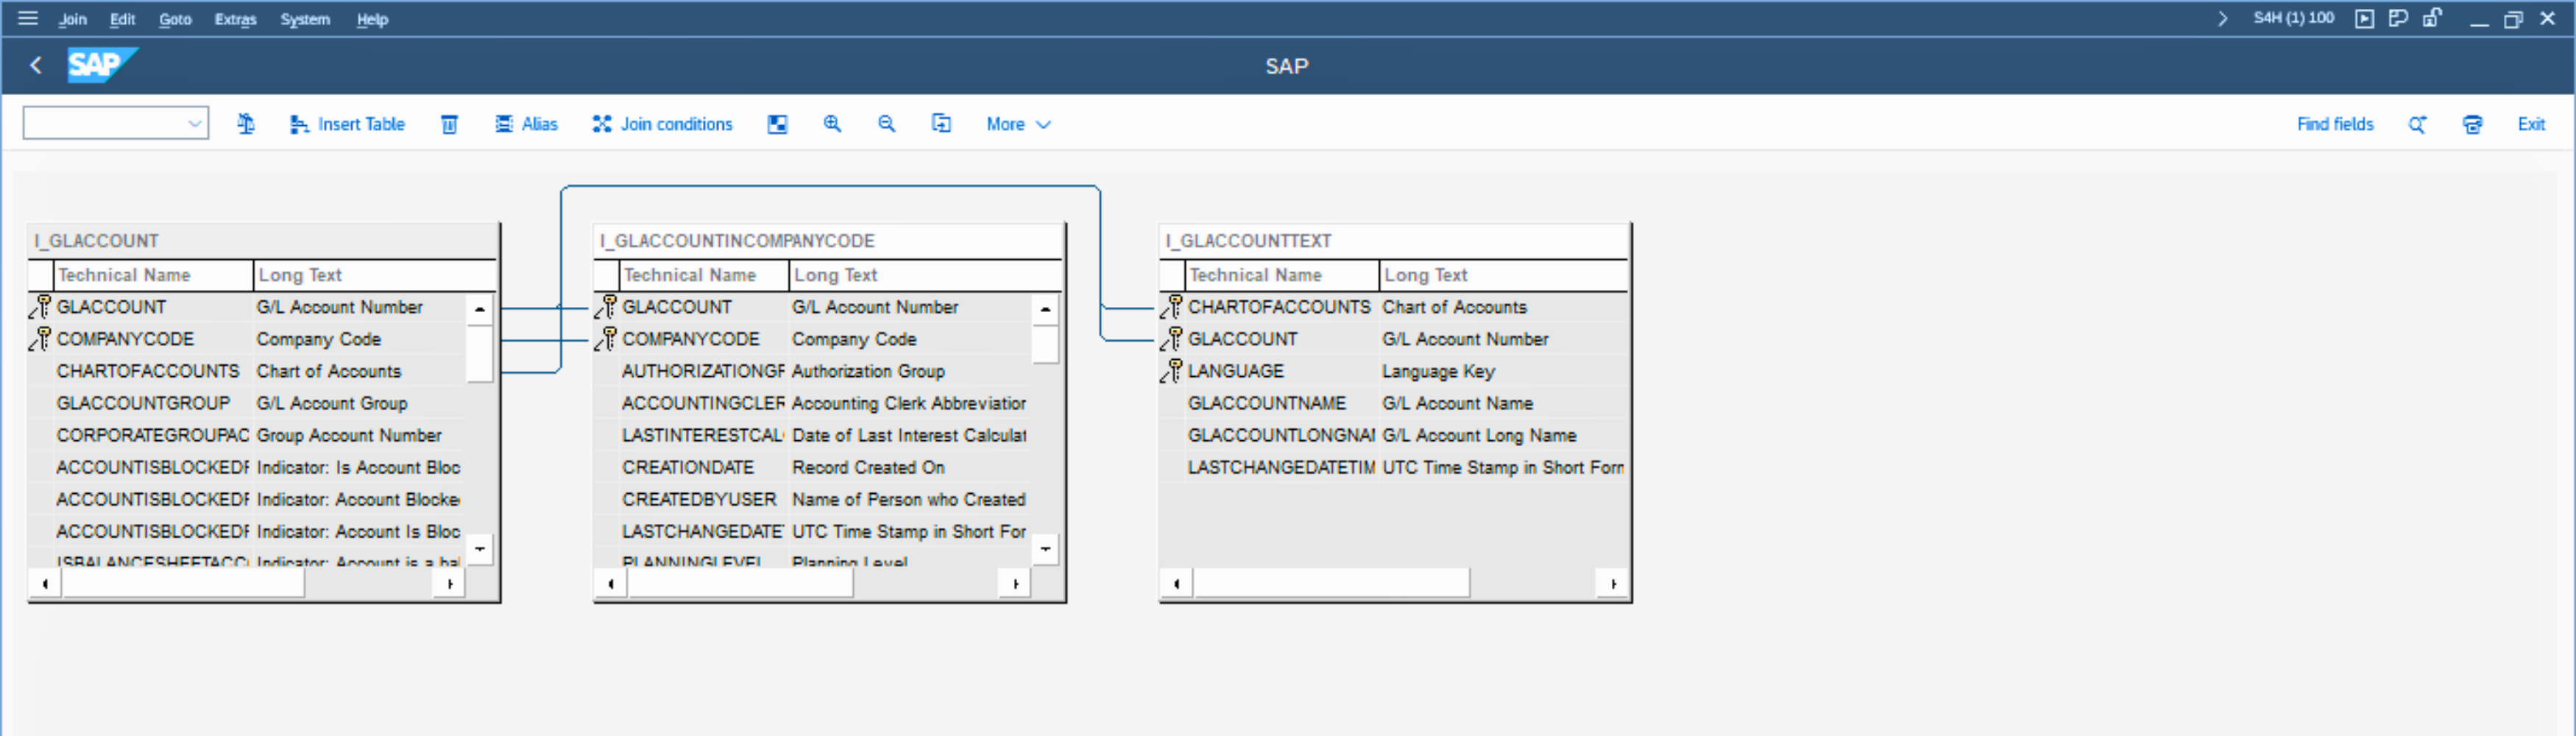This screenshot has height=736, width=2576.
Task: Click the find next search icon
Action: pos(2418,124)
